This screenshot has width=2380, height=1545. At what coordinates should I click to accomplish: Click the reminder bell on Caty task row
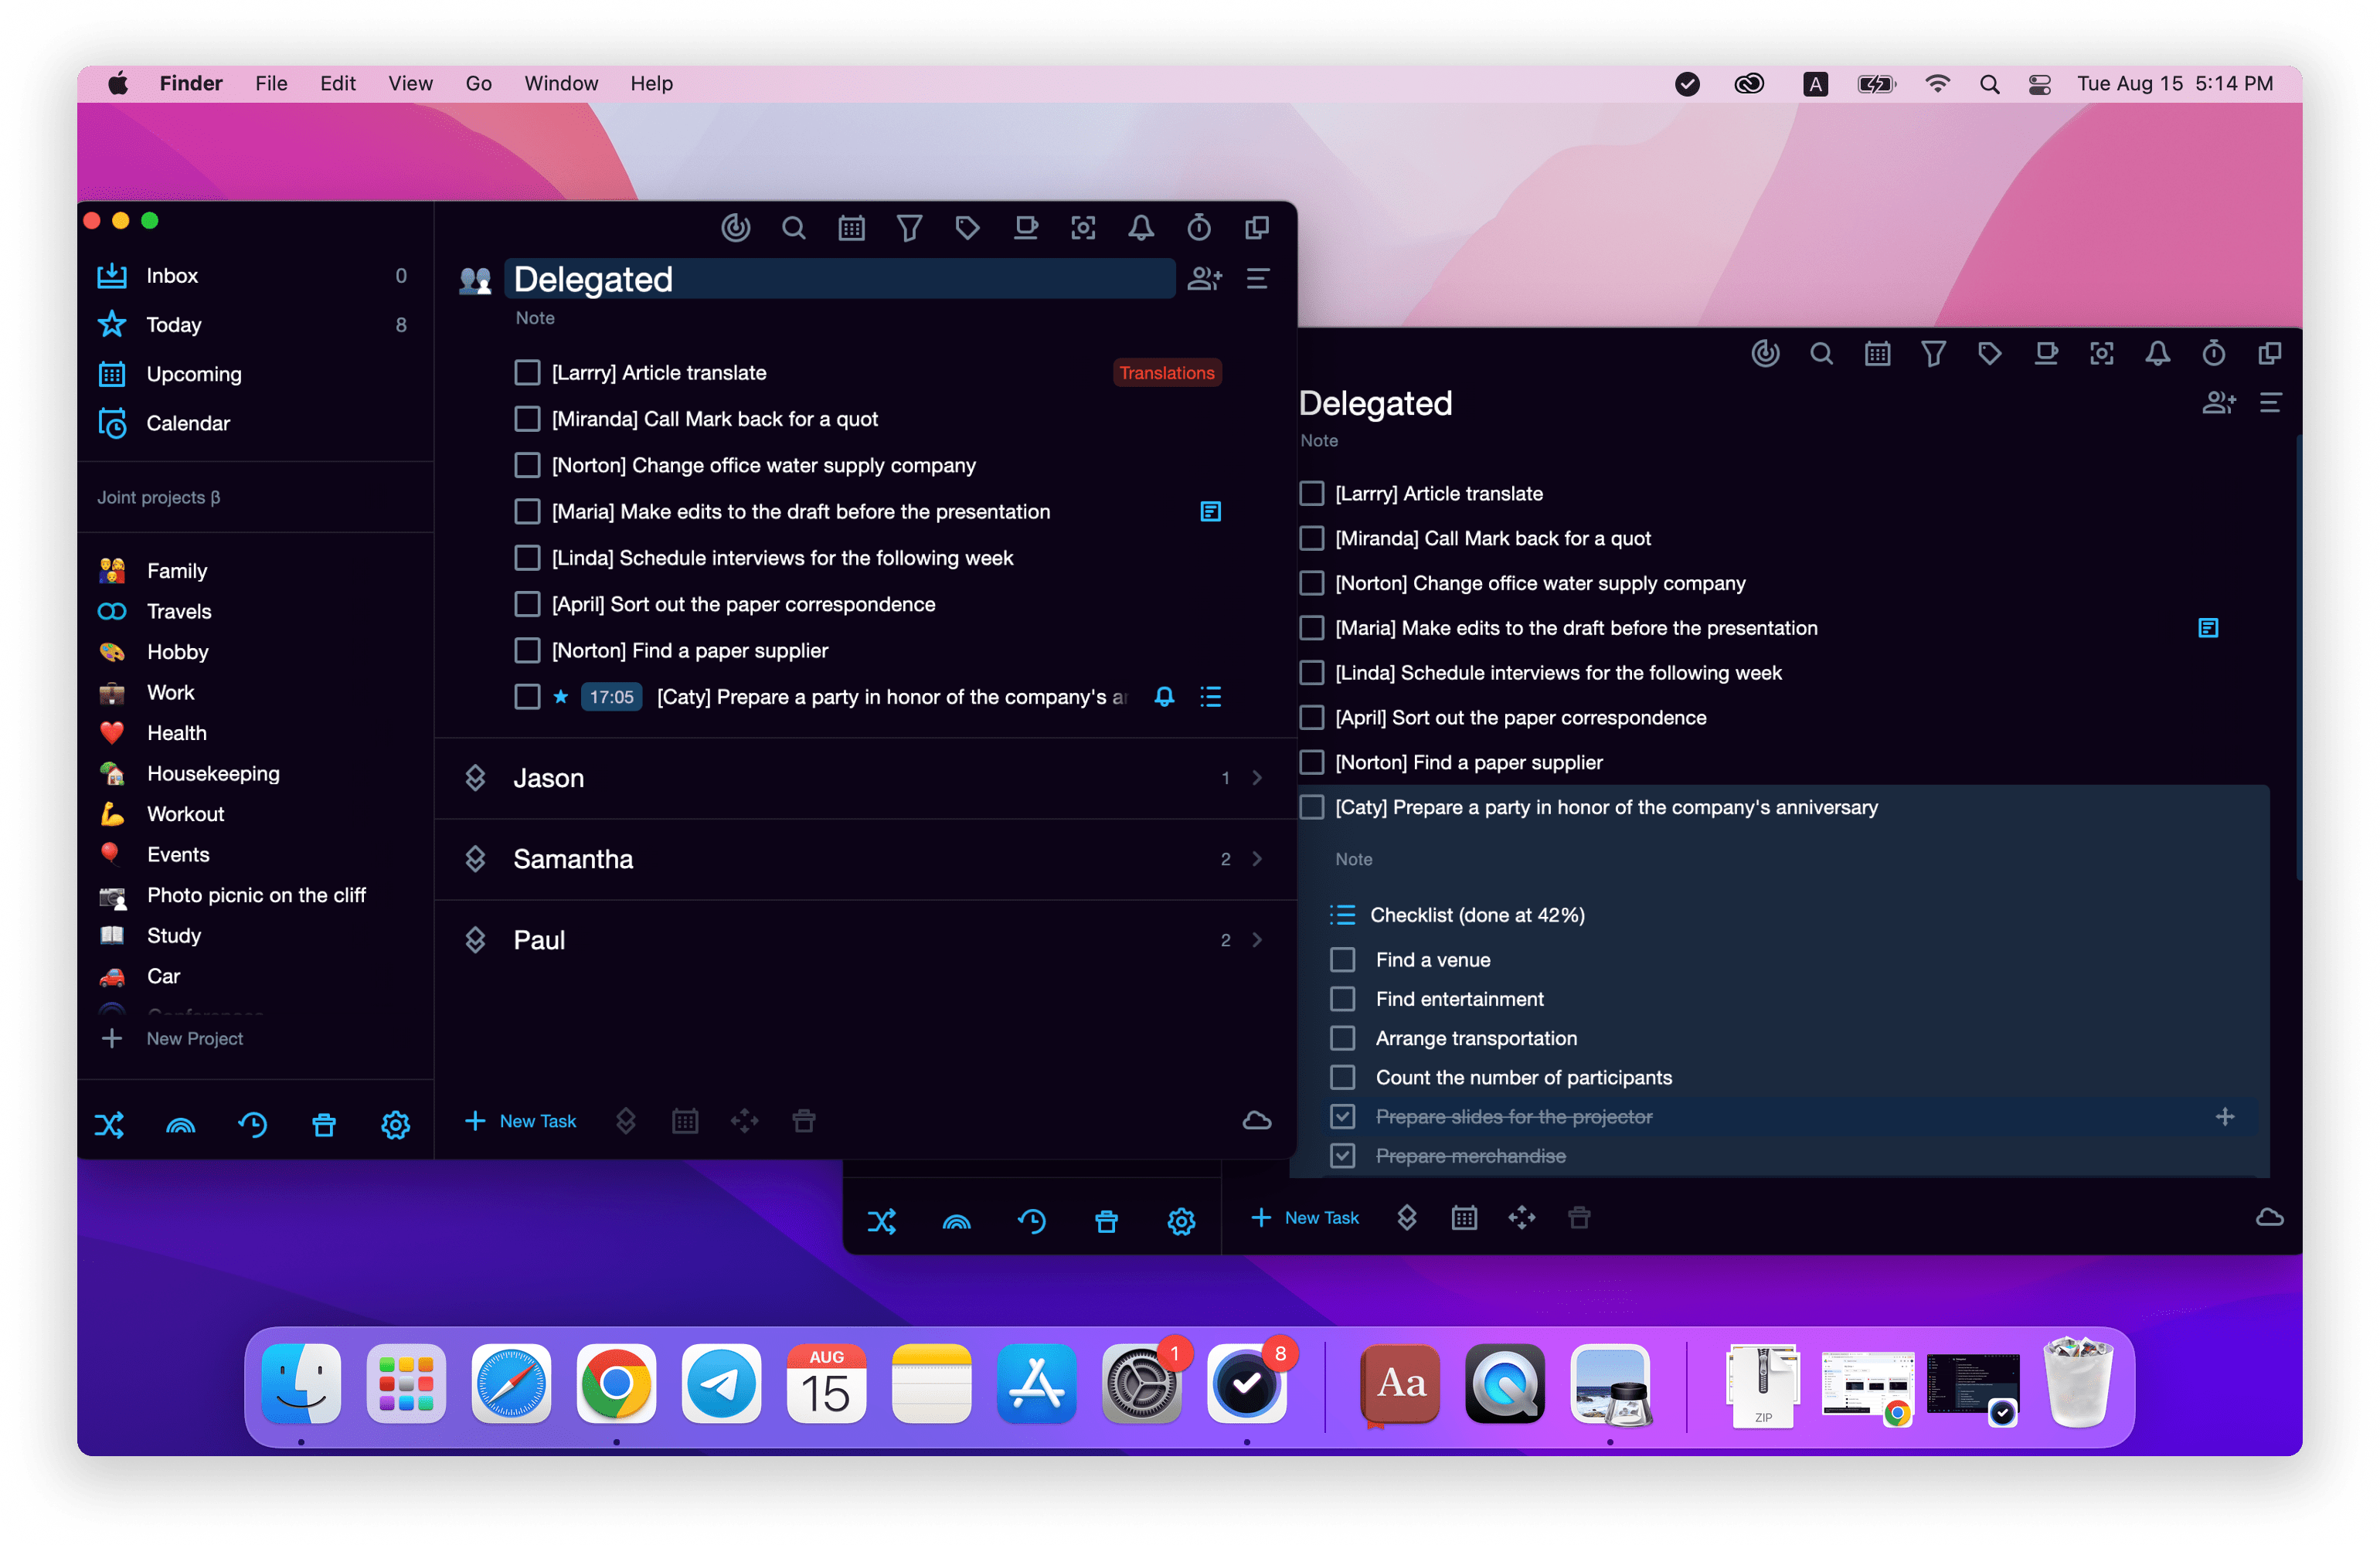coord(1164,697)
